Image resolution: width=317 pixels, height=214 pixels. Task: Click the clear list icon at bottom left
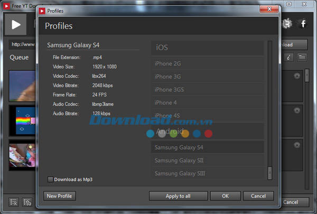(14, 202)
